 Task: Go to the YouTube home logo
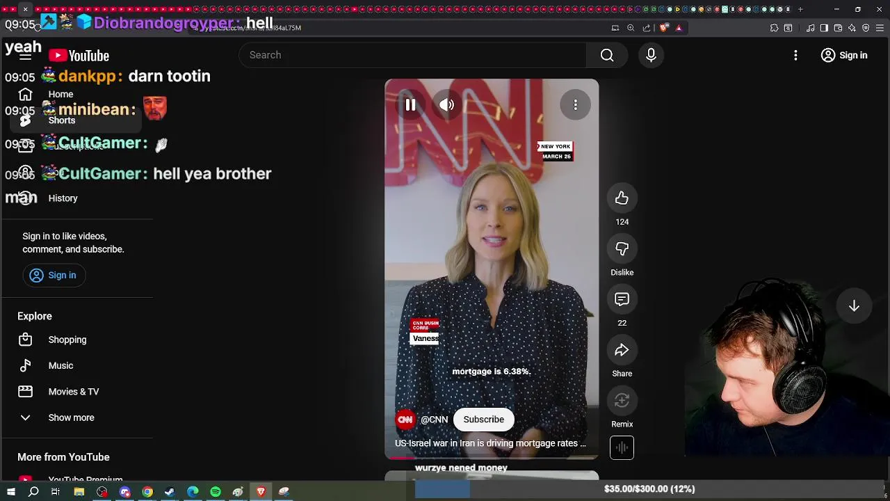pyautogui.click(x=79, y=56)
